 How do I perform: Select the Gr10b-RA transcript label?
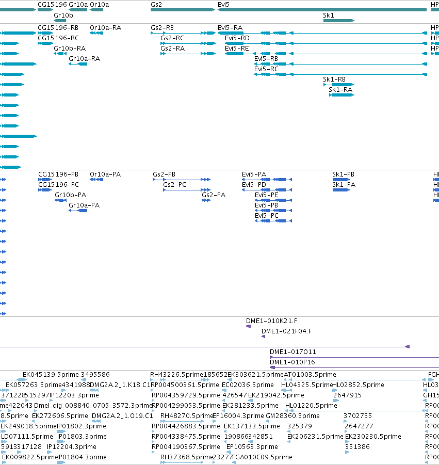(70, 49)
